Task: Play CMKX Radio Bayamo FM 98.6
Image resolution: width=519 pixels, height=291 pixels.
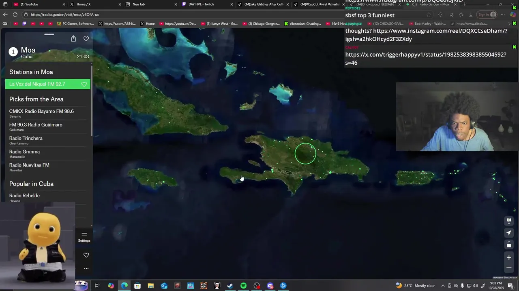Action: pyautogui.click(x=48, y=113)
